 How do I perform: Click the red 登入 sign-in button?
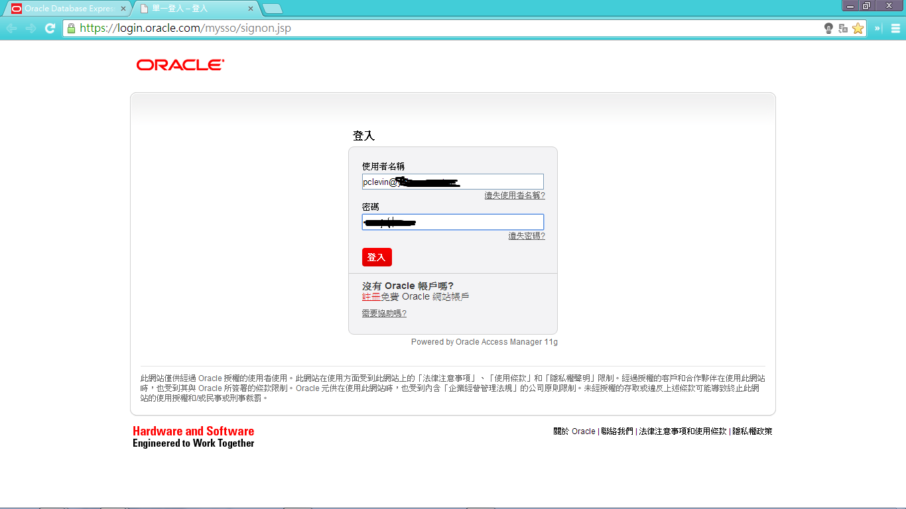[x=377, y=257]
